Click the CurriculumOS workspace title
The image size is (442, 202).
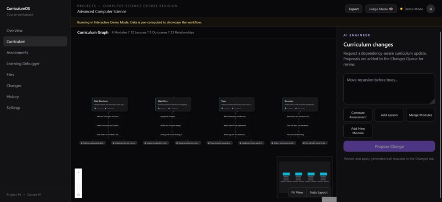click(x=18, y=9)
